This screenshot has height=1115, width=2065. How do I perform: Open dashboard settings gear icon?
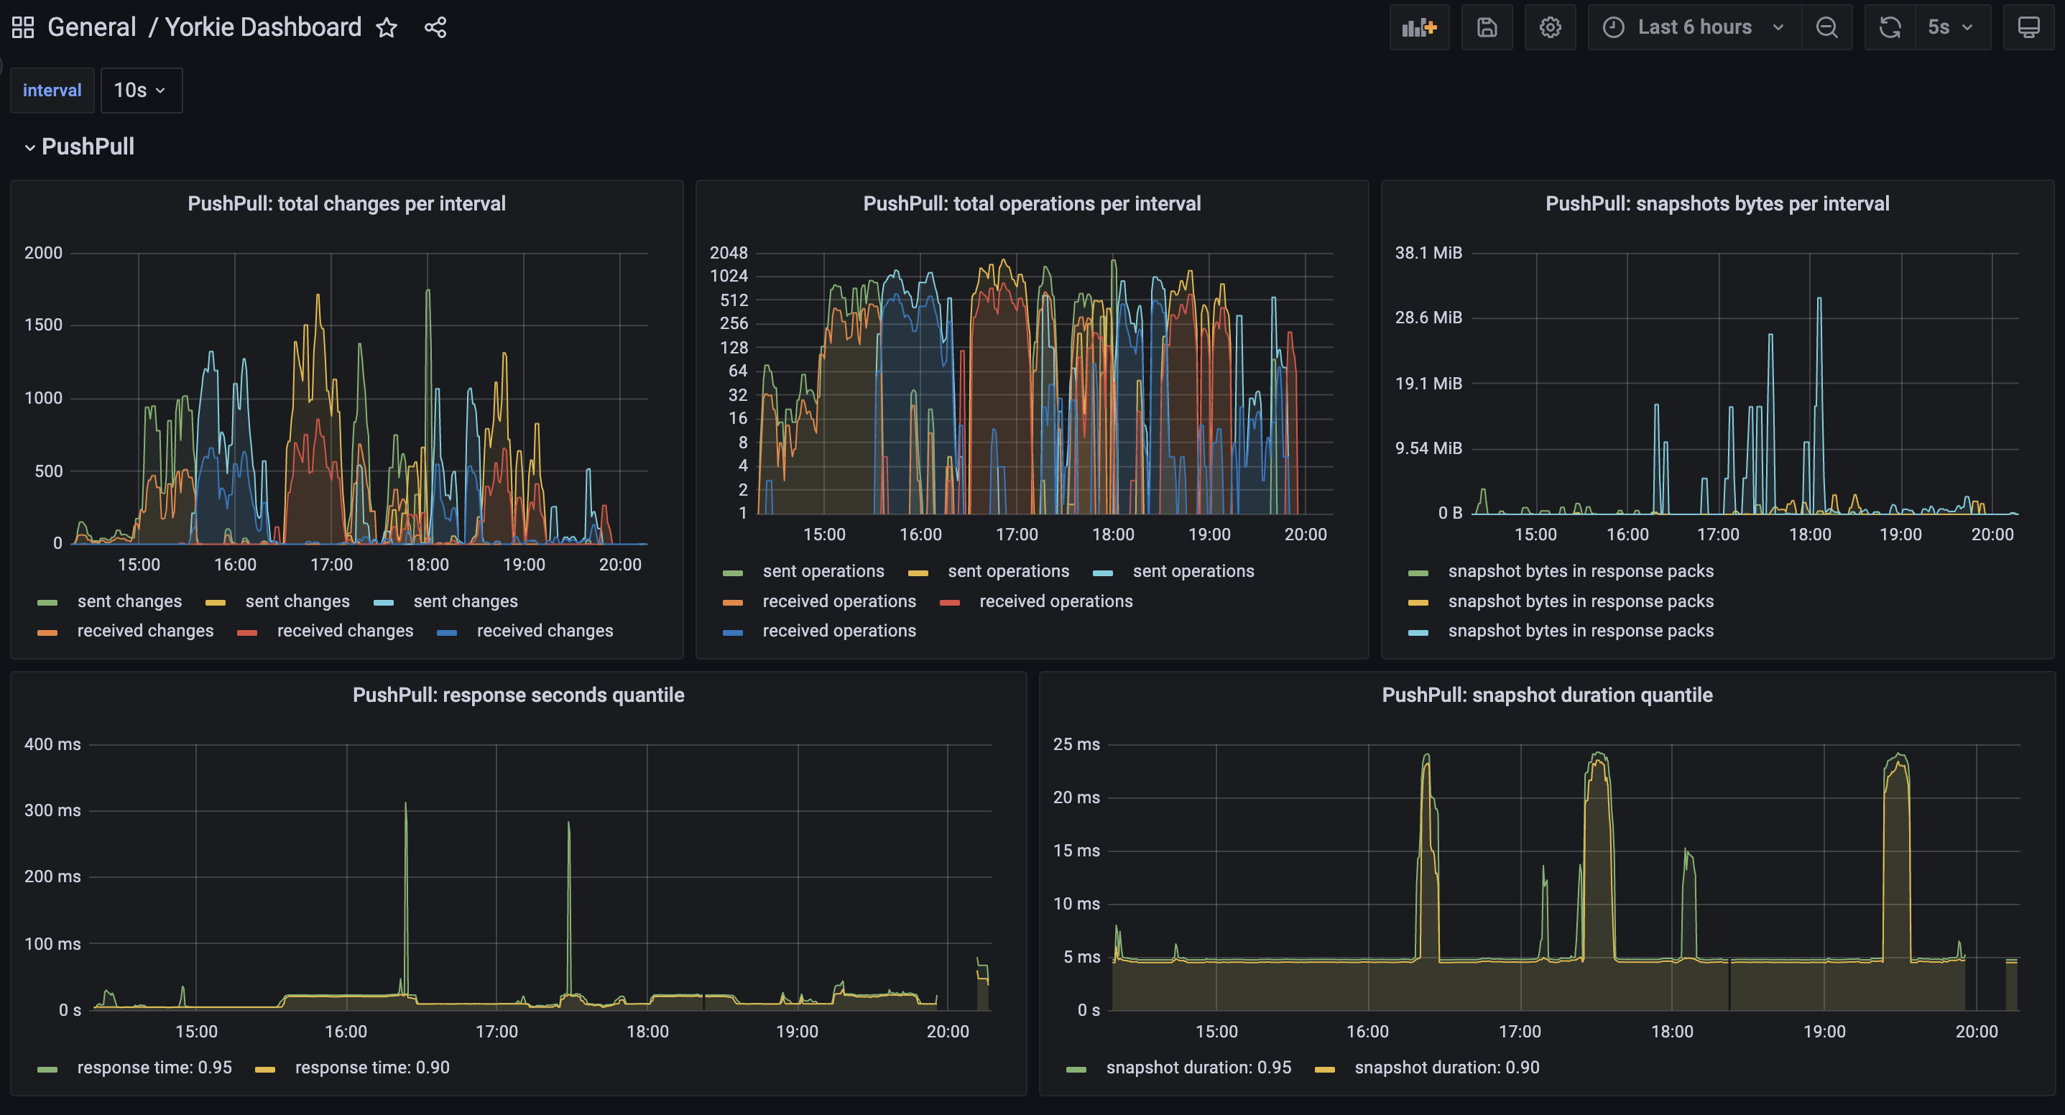click(1550, 27)
